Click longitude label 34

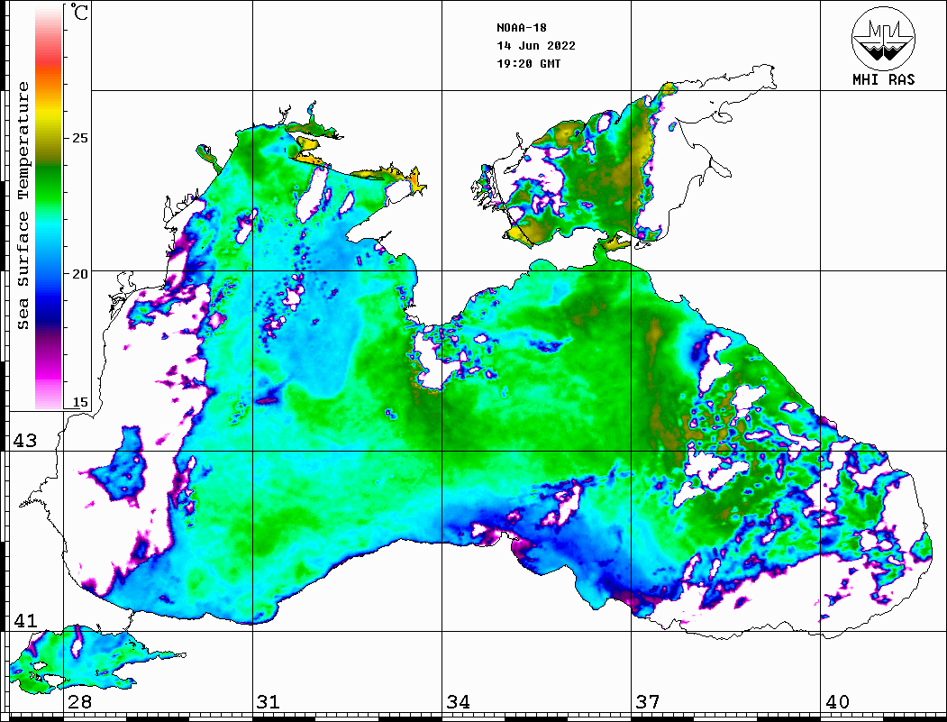point(459,702)
